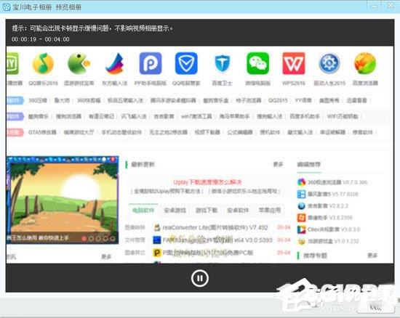The height and width of the screenshot is (318, 400).
Task: Click the win7激活工具 link
Action: click(x=196, y=116)
